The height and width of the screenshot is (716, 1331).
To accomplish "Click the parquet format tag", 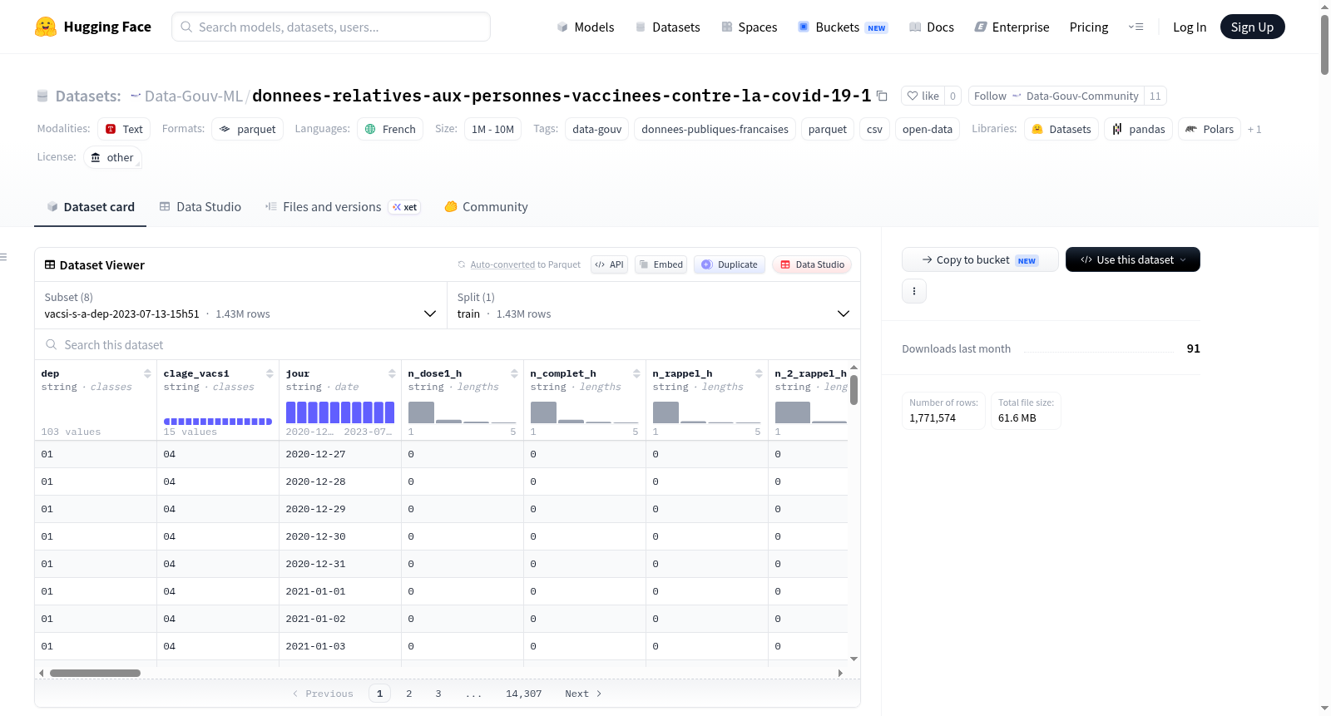I will (248, 129).
